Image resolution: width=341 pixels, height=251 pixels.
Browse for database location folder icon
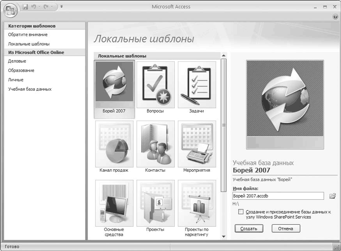tap(332, 196)
